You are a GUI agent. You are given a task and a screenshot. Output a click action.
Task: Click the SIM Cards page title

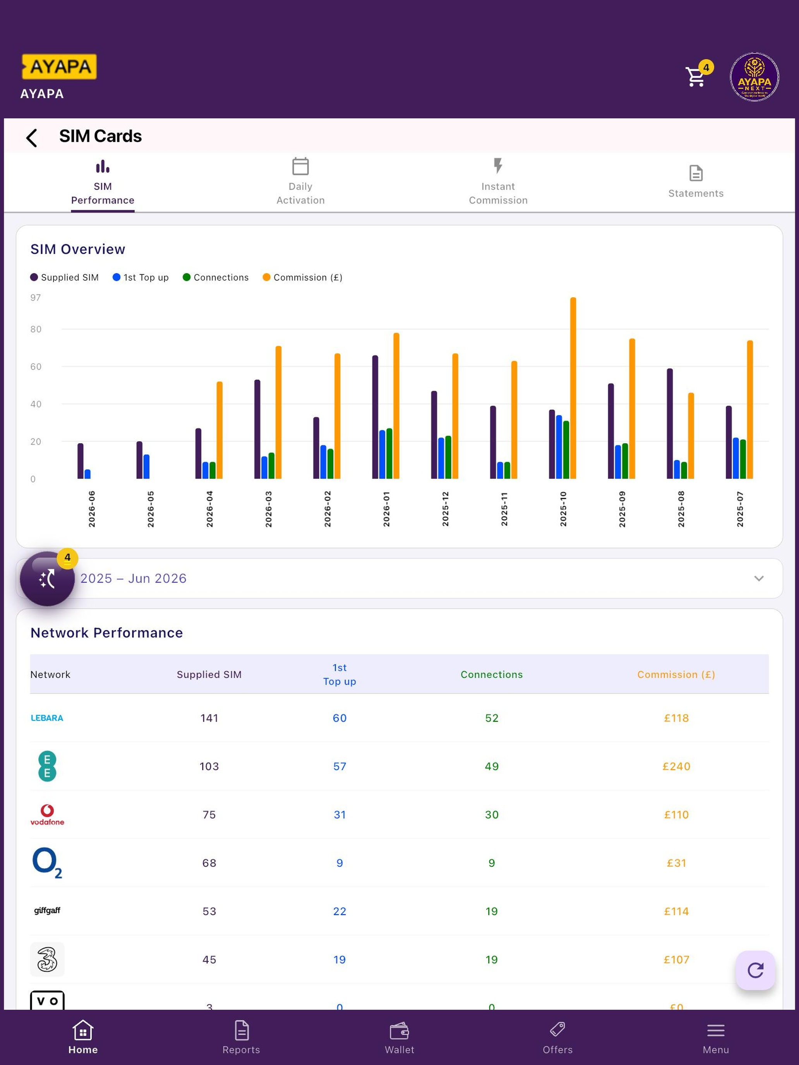coord(100,136)
